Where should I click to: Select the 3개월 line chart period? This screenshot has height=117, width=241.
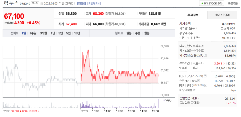[43, 33]
